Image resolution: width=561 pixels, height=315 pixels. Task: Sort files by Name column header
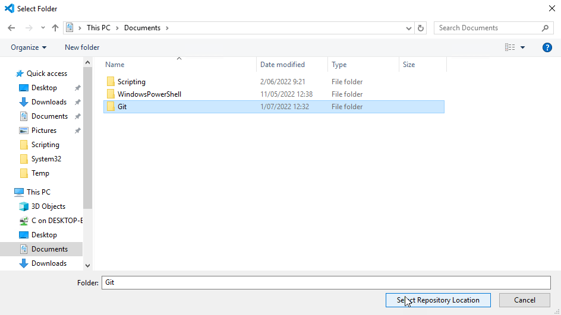[x=115, y=65]
